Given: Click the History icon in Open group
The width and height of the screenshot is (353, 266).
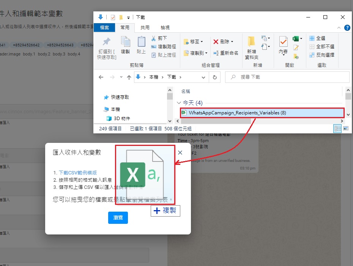Looking at the screenshot, I should (296, 56).
